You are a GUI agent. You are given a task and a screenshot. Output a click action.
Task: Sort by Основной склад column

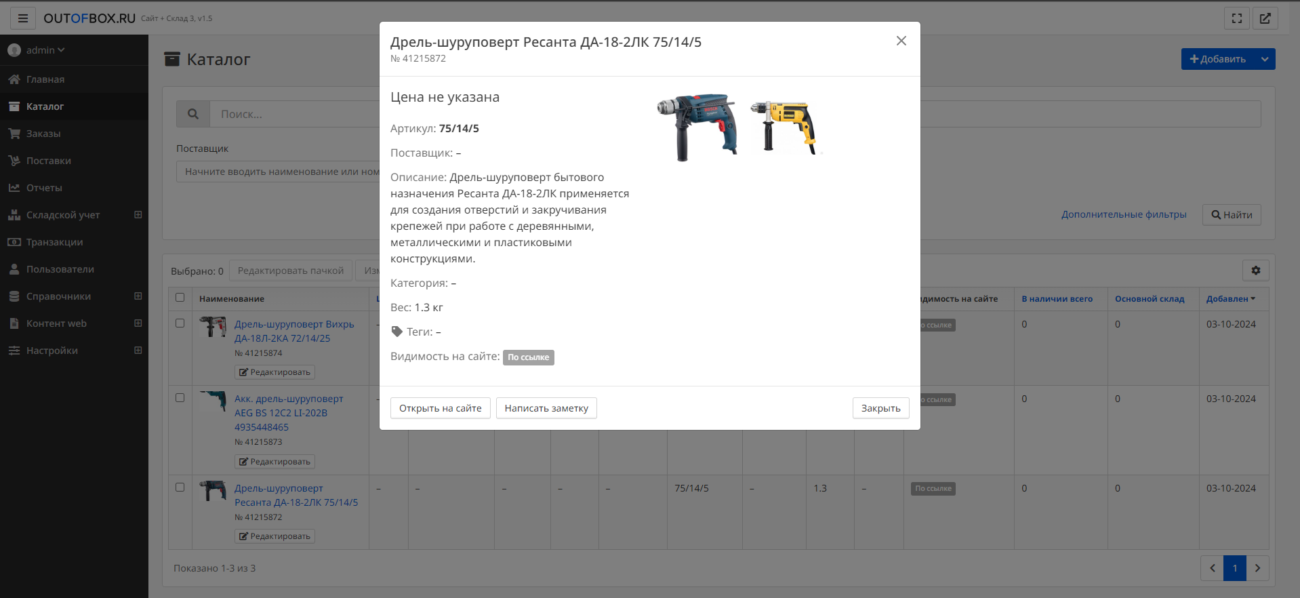pos(1150,299)
